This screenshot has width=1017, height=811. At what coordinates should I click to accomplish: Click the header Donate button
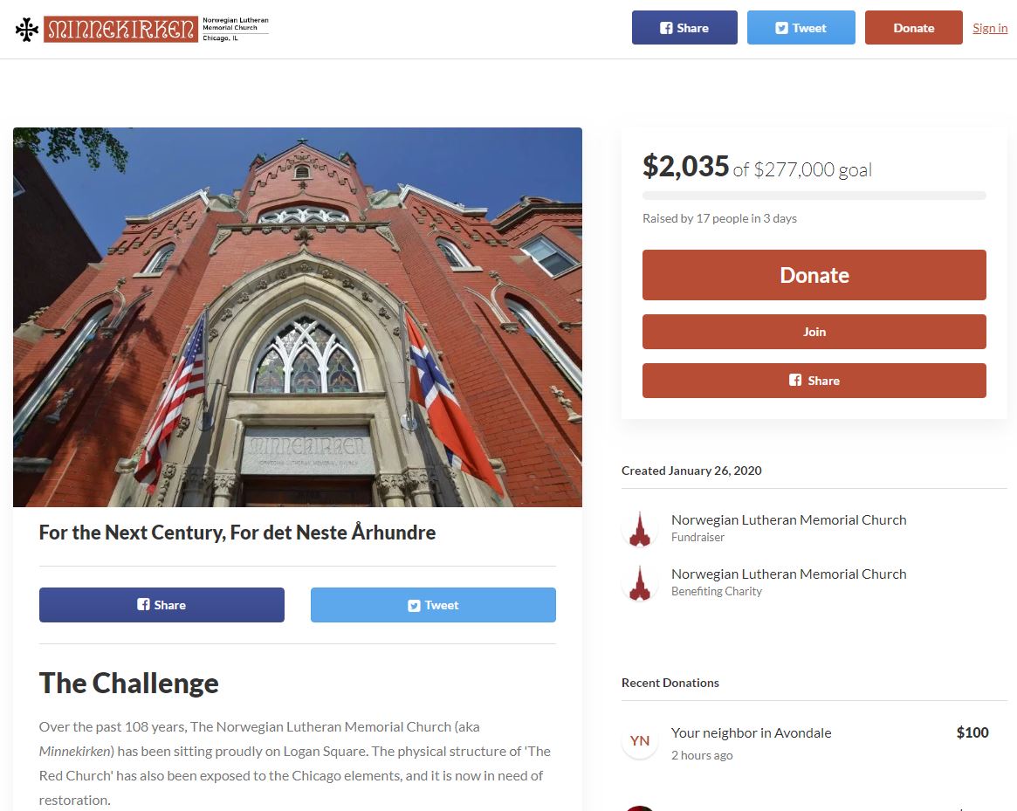(x=913, y=28)
